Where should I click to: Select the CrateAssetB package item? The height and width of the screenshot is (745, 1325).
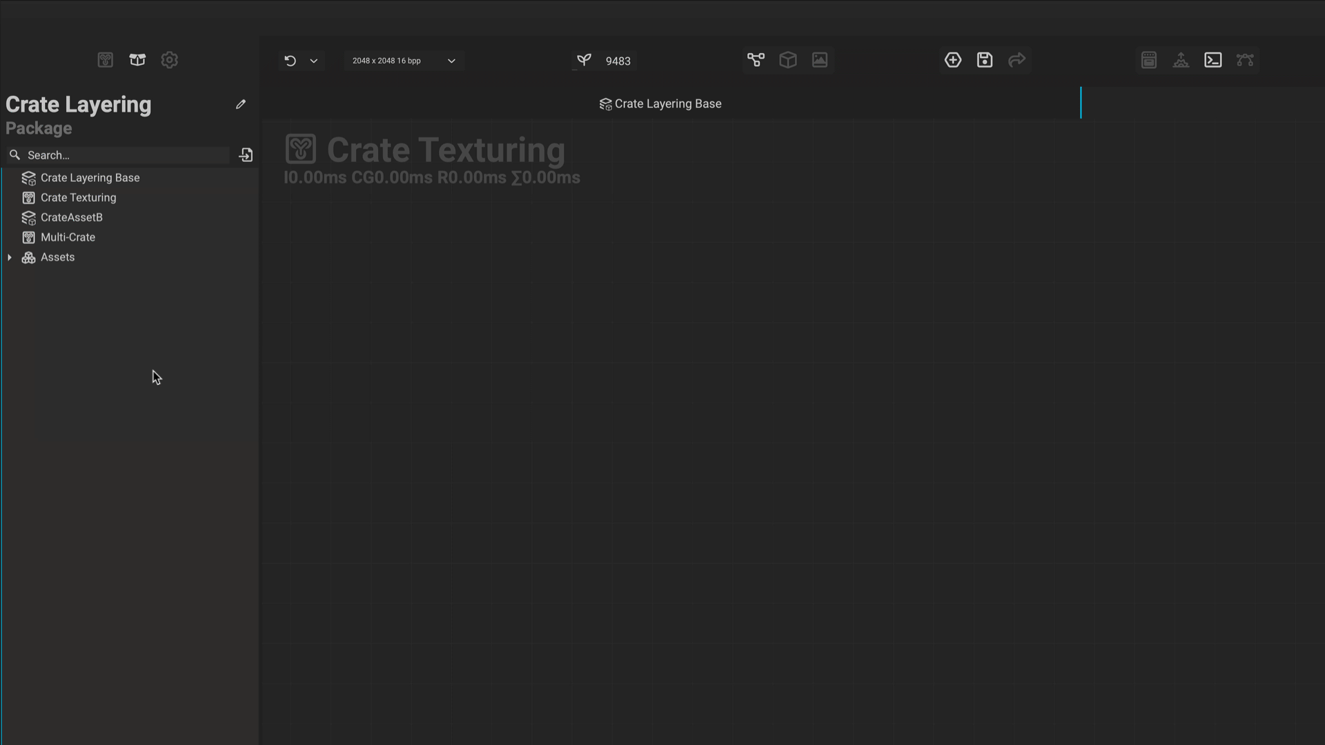coord(72,217)
